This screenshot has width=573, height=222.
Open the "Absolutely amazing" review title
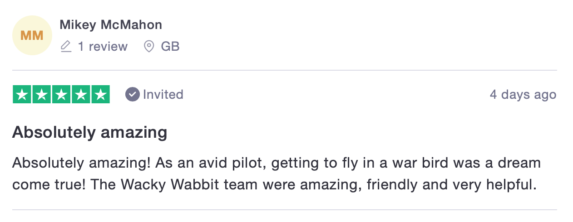pyautogui.click(x=89, y=132)
